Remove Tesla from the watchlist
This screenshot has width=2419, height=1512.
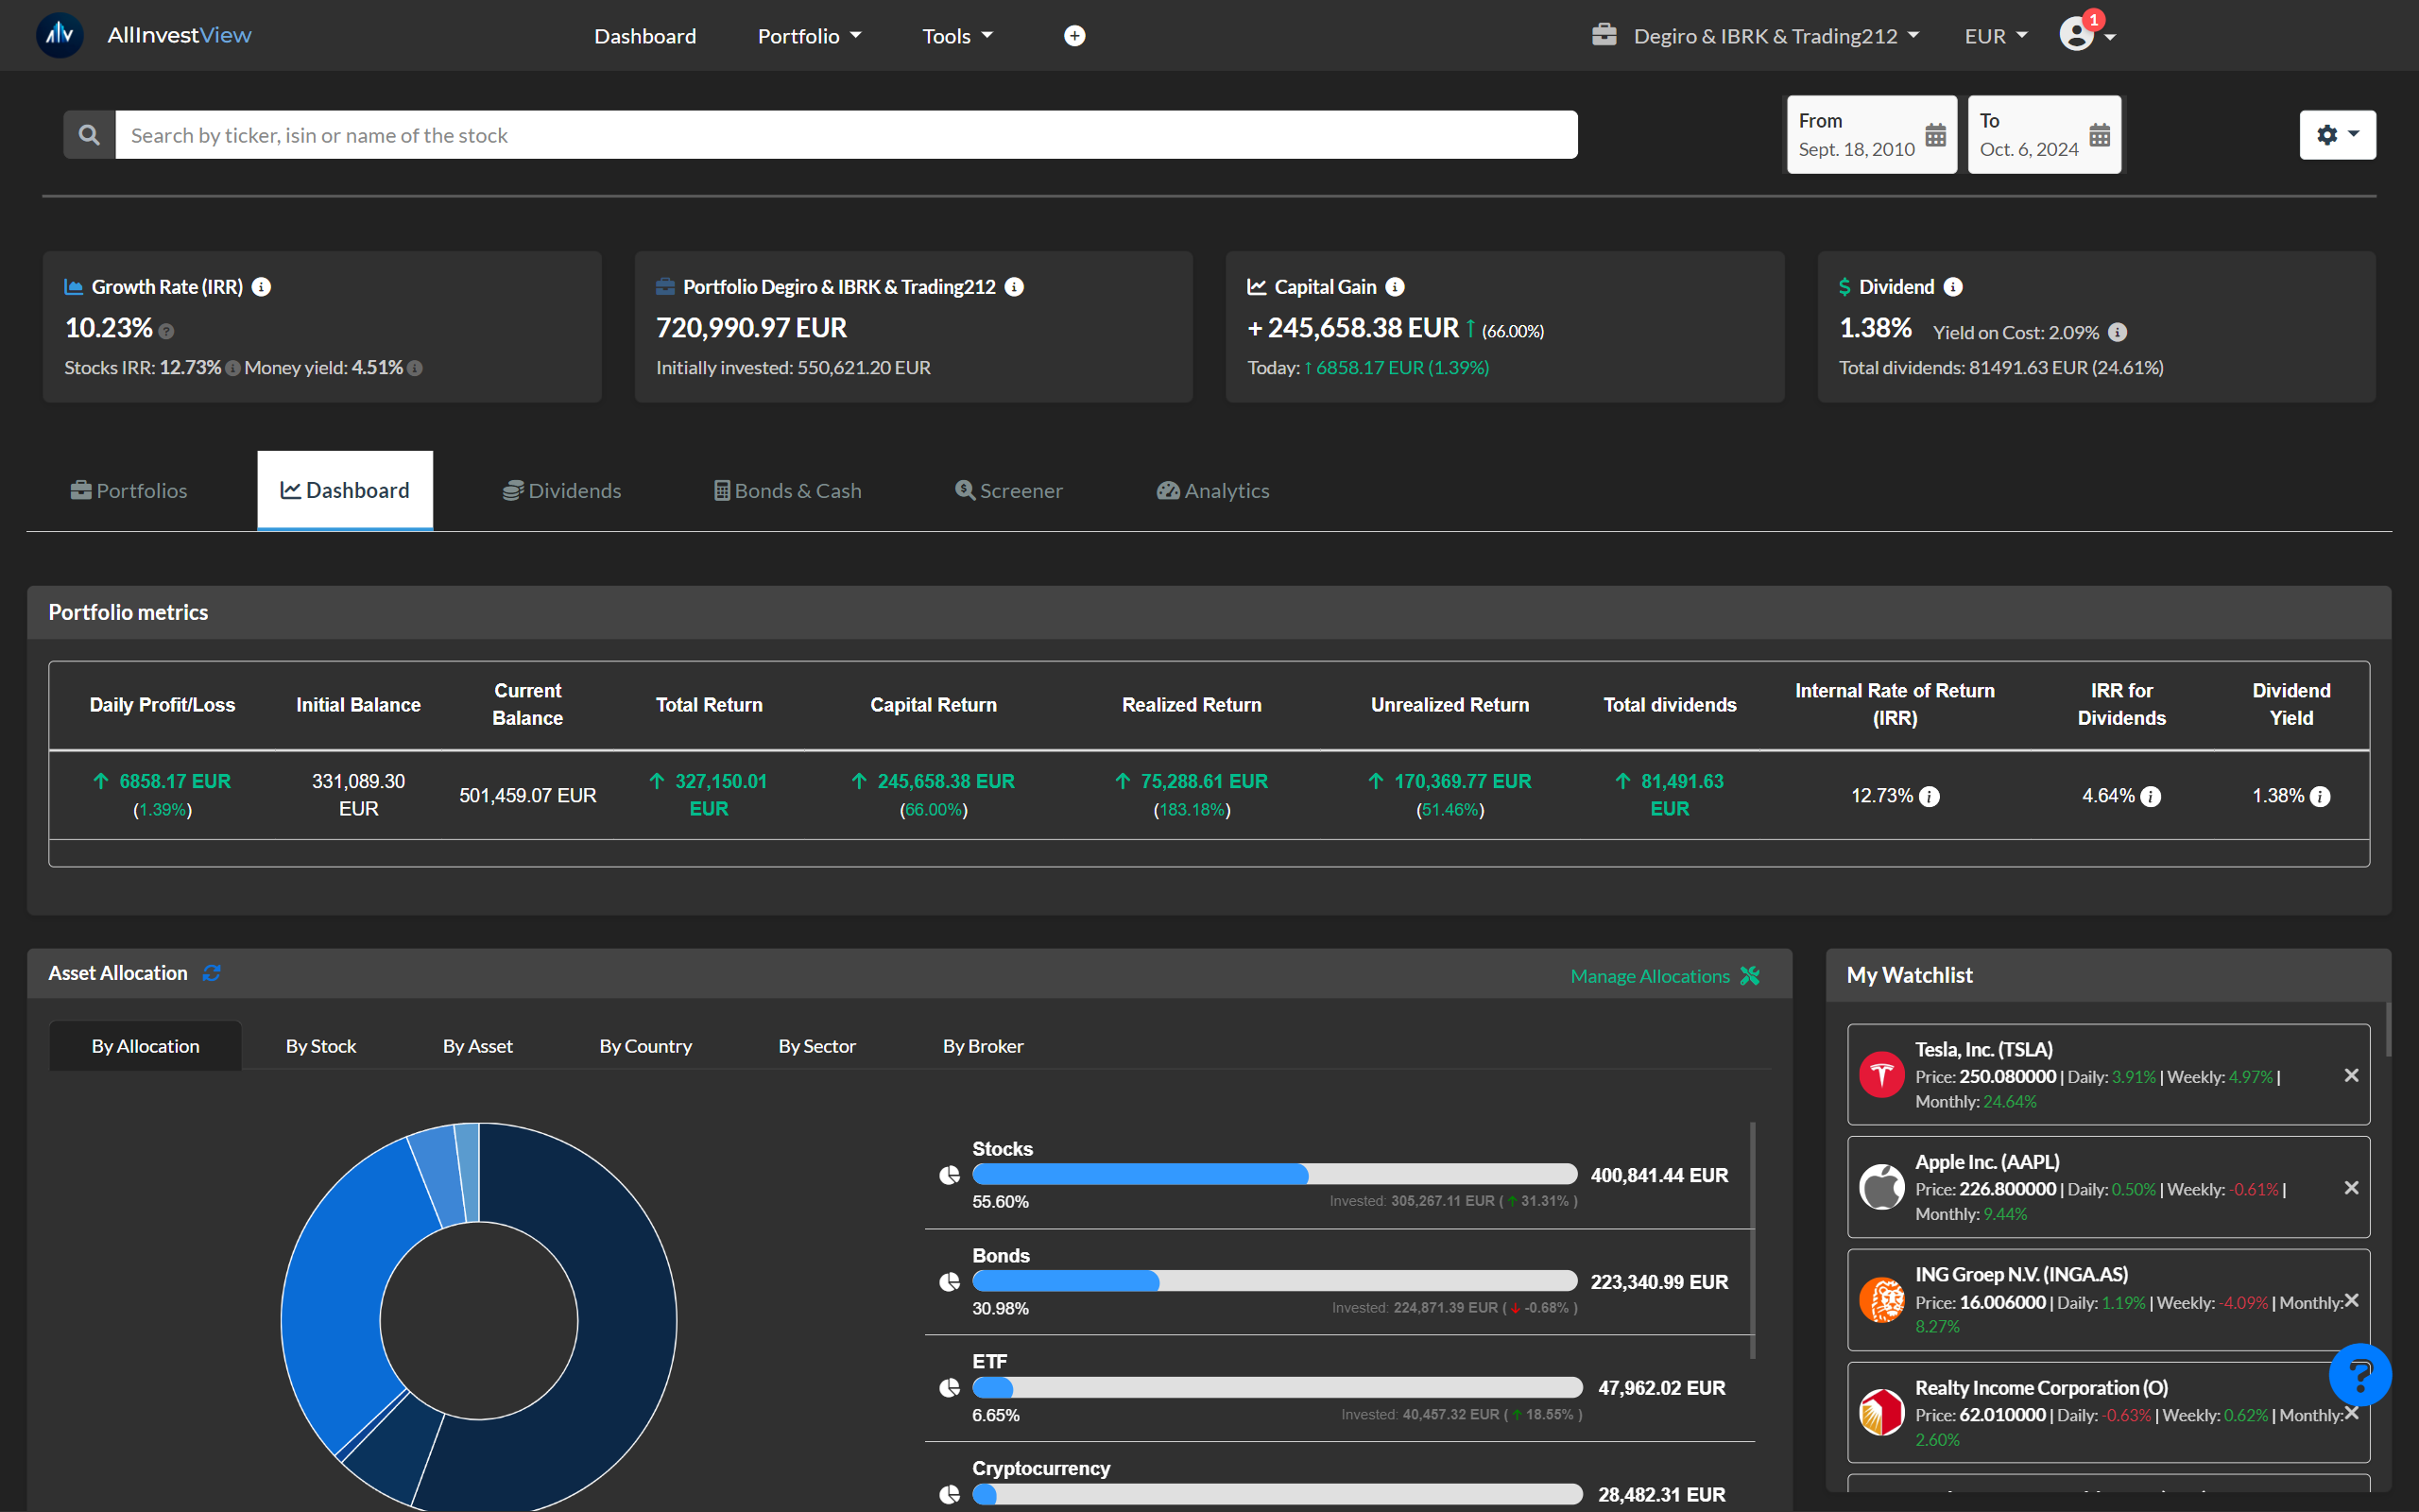pos(2351,1075)
